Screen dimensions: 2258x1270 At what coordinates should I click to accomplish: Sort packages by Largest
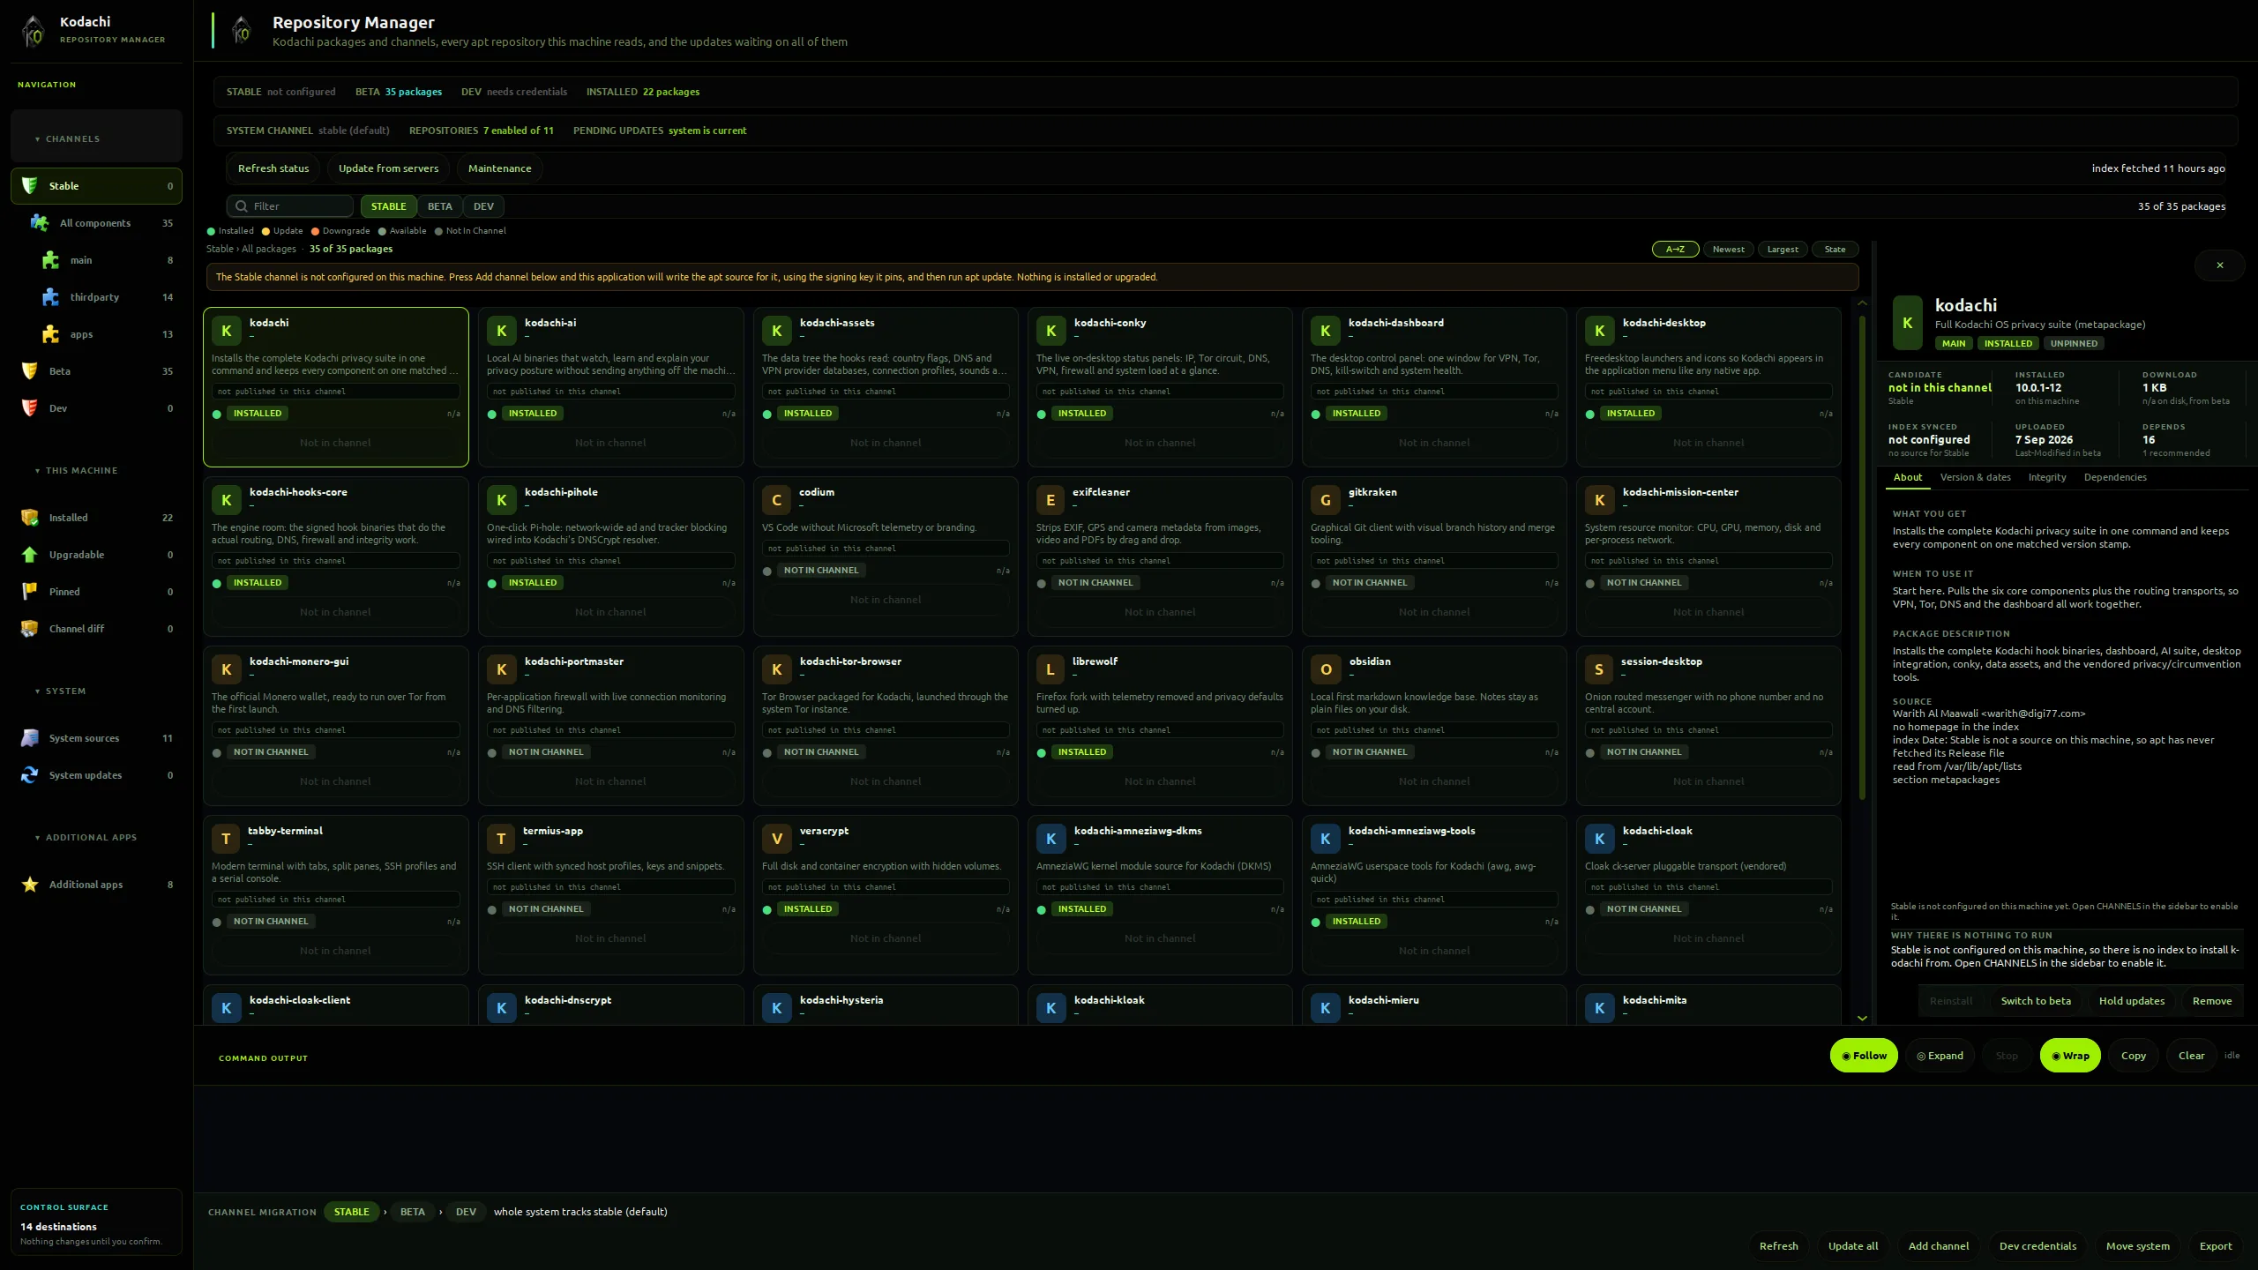(x=1783, y=250)
